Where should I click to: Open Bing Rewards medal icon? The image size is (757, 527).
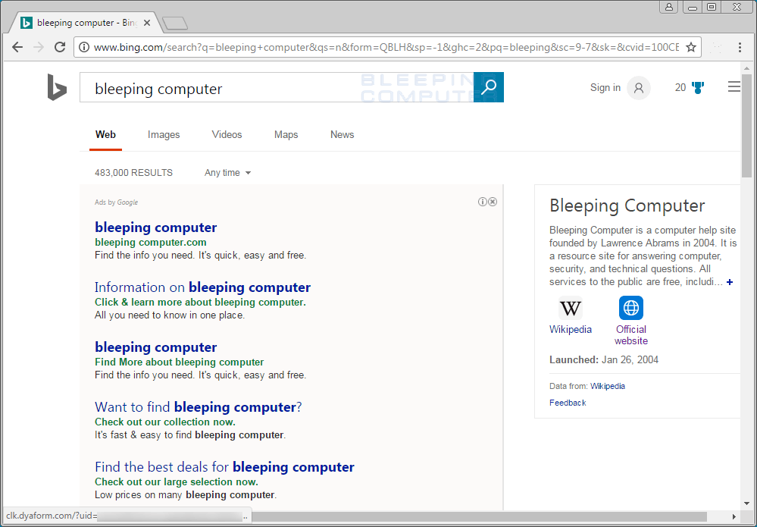pos(698,87)
